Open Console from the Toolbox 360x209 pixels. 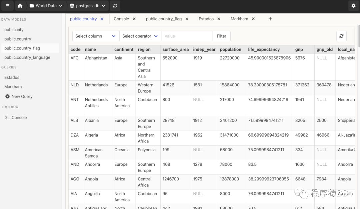(16, 117)
